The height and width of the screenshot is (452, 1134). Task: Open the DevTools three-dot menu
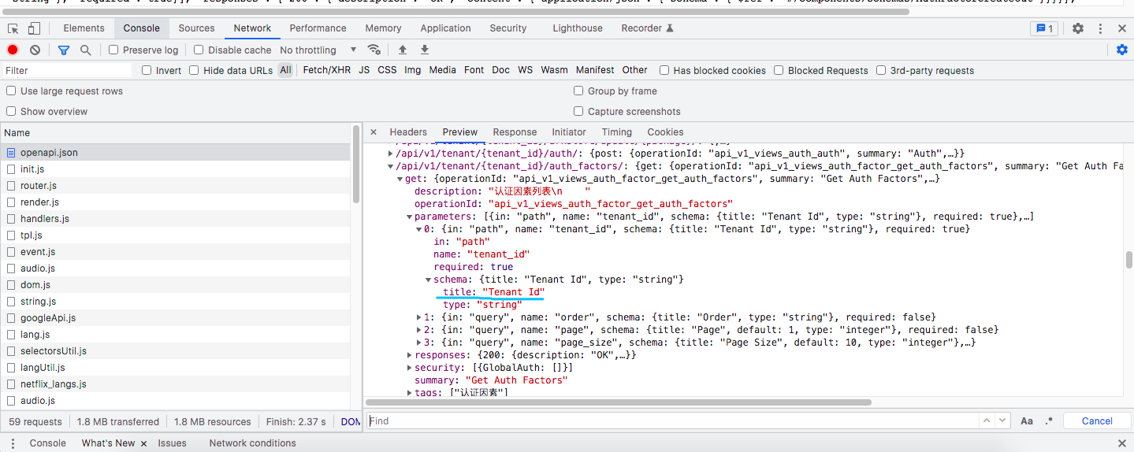pyautogui.click(x=1101, y=28)
